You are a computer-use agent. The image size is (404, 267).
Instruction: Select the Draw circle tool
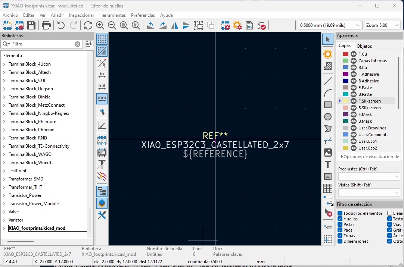pos(328,117)
